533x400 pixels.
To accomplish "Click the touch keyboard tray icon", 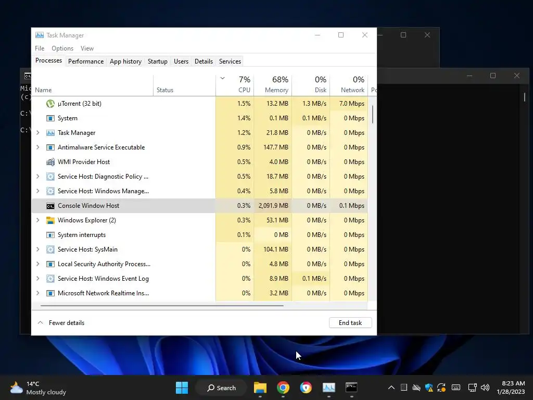I will pos(456,387).
